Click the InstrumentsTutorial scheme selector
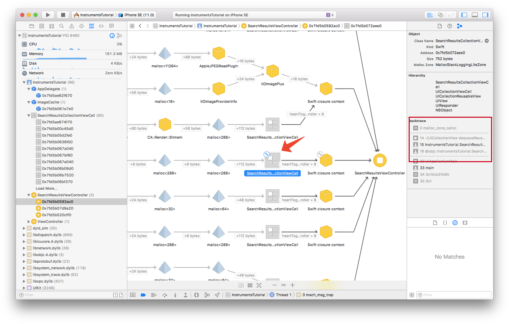 click(x=94, y=15)
